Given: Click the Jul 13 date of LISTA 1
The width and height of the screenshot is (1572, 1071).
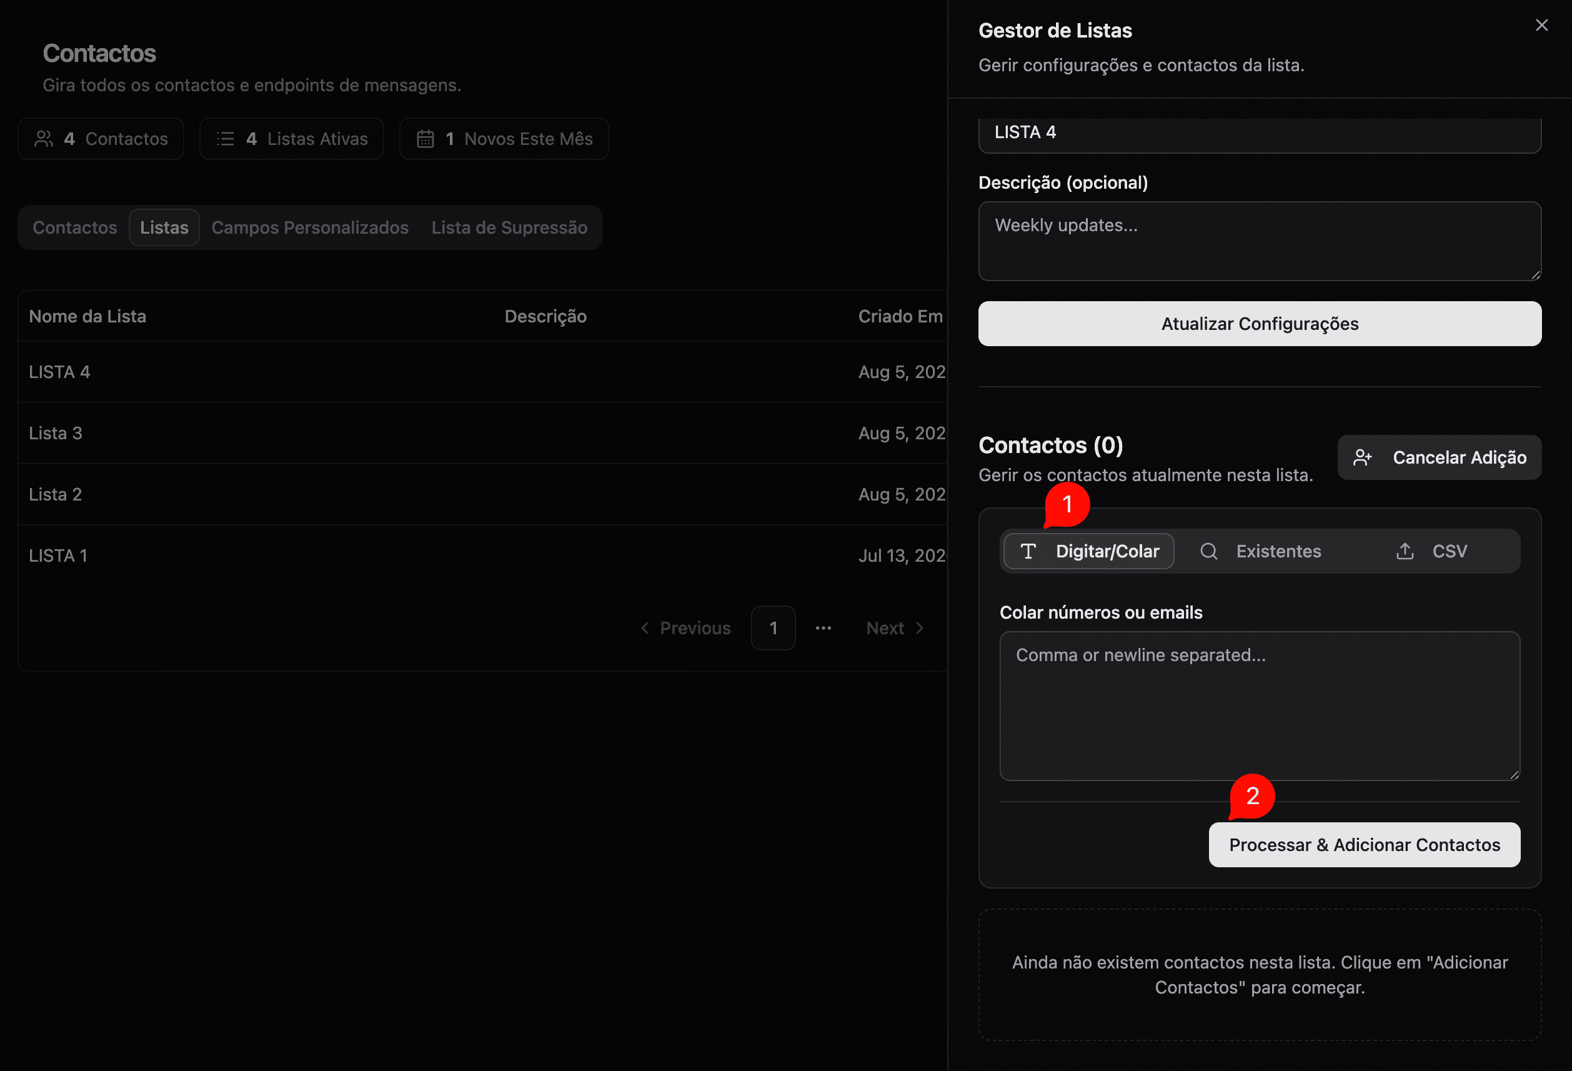Looking at the screenshot, I should point(902,556).
